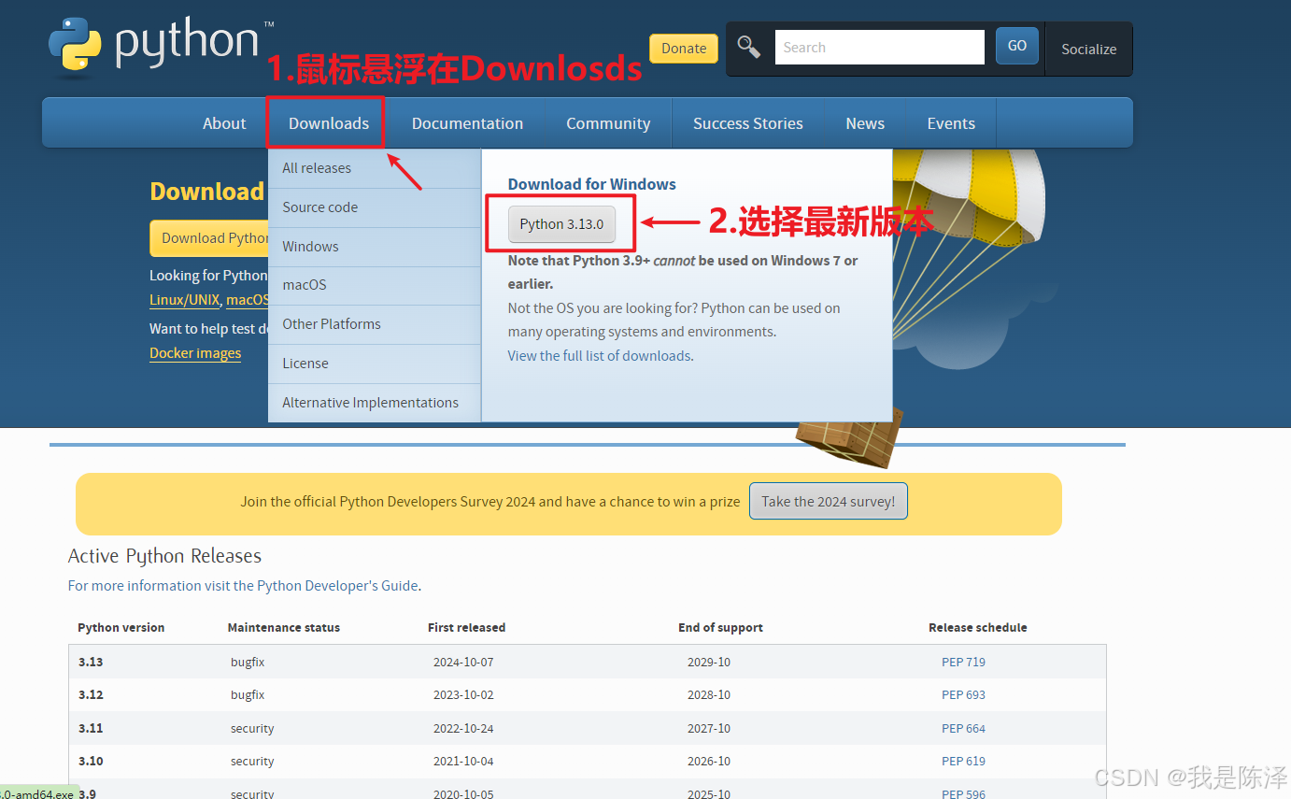Screen dimensions: 1291x799
Task: Click the amd64.exe download item at bottom
Action: [x=37, y=793]
